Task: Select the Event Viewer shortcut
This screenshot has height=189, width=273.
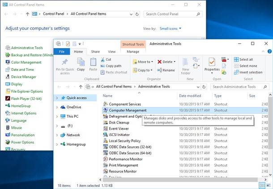Action: point(119,129)
